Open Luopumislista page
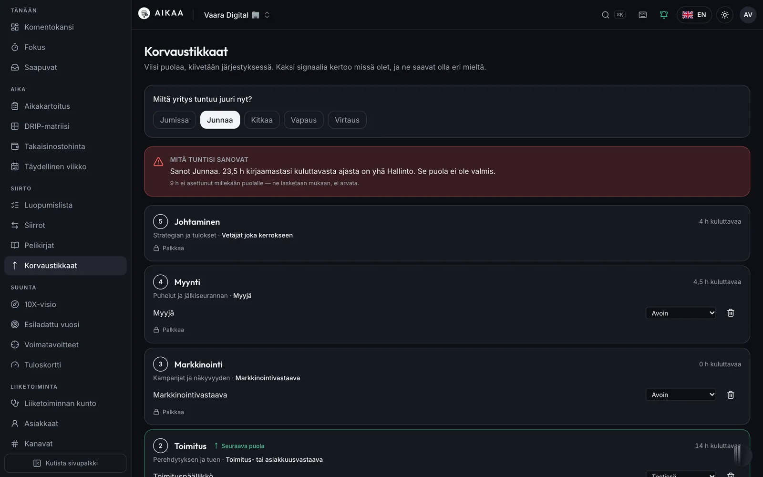Image resolution: width=763 pixels, height=477 pixels. point(65,205)
